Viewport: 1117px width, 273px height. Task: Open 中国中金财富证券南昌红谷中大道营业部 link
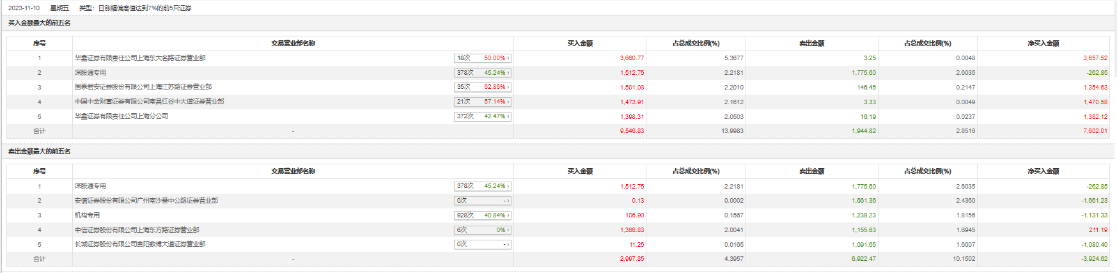click(149, 102)
